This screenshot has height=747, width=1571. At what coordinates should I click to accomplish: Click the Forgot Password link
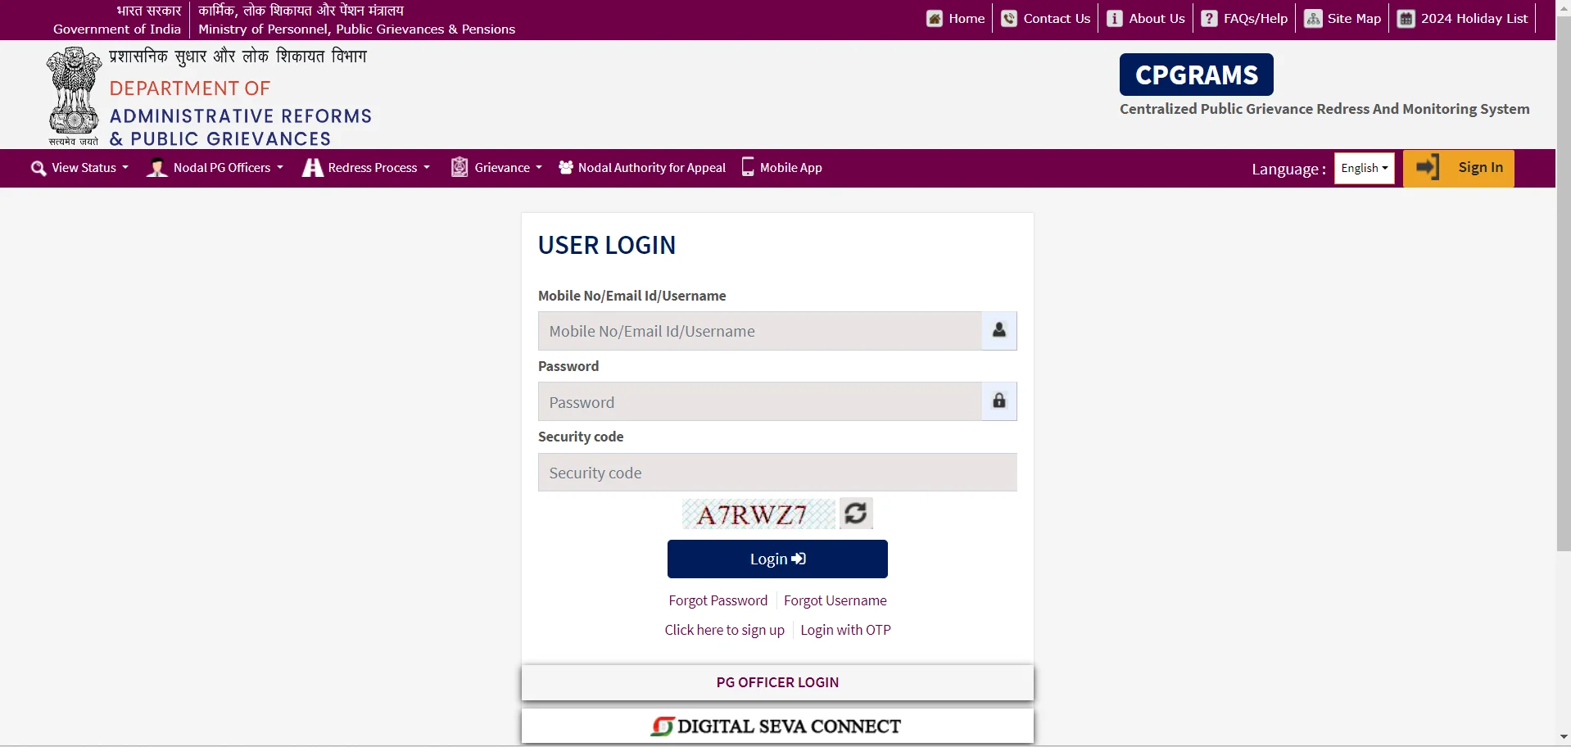(718, 600)
